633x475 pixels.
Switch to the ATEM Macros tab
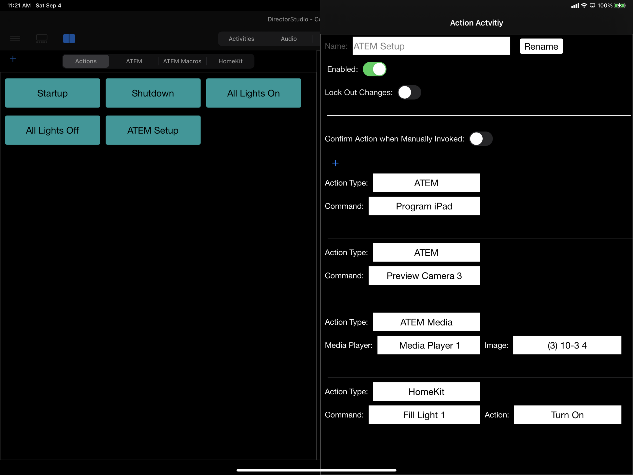(x=182, y=61)
